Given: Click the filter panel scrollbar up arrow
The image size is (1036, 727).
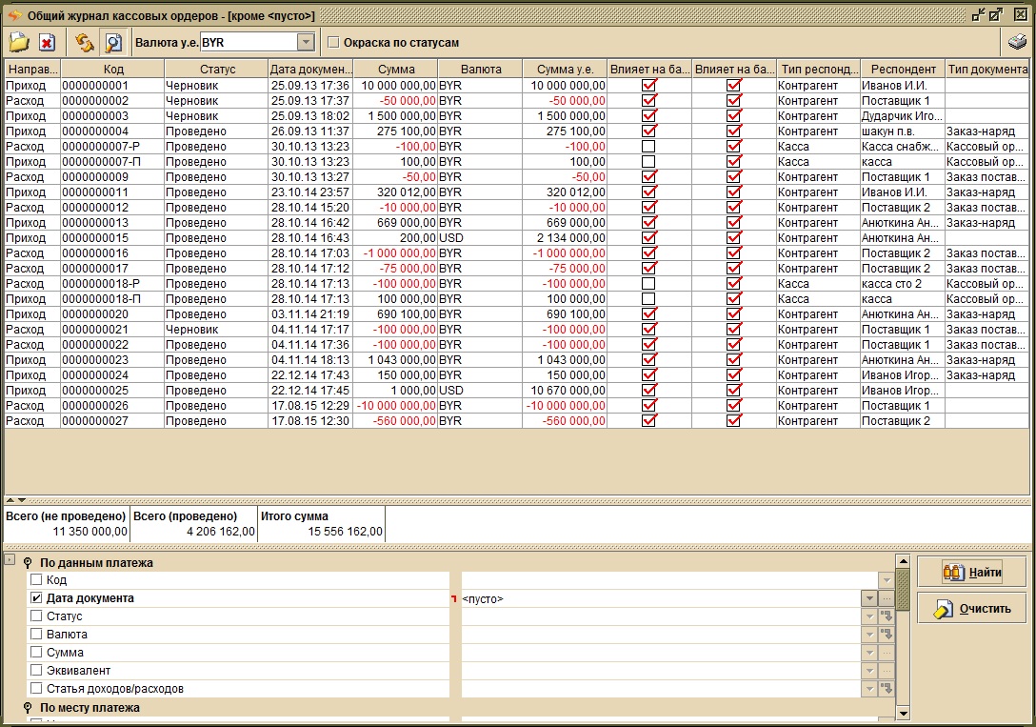Looking at the screenshot, I should click(x=903, y=561).
